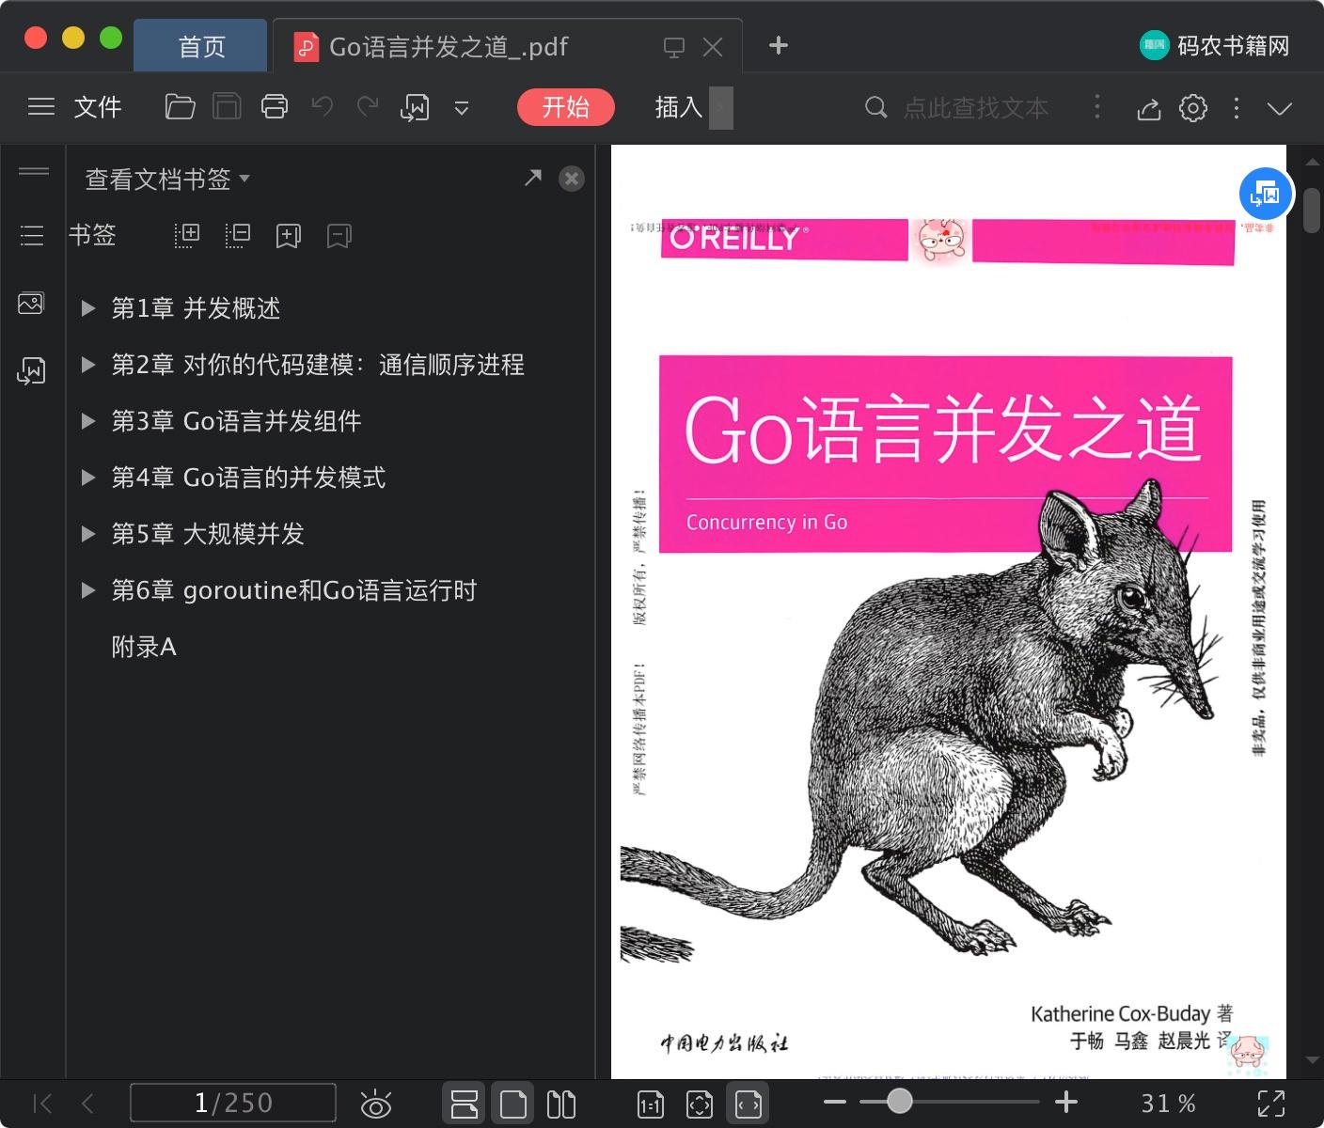Expand 第2章 对你的代码建模 bookmark
Image resolution: width=1324 pixels, height=1128 pixels.
point(88,365)
